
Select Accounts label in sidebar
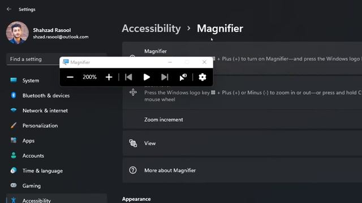pos(33,156)
